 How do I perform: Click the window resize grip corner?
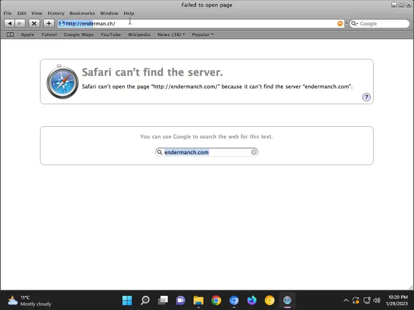411,287
